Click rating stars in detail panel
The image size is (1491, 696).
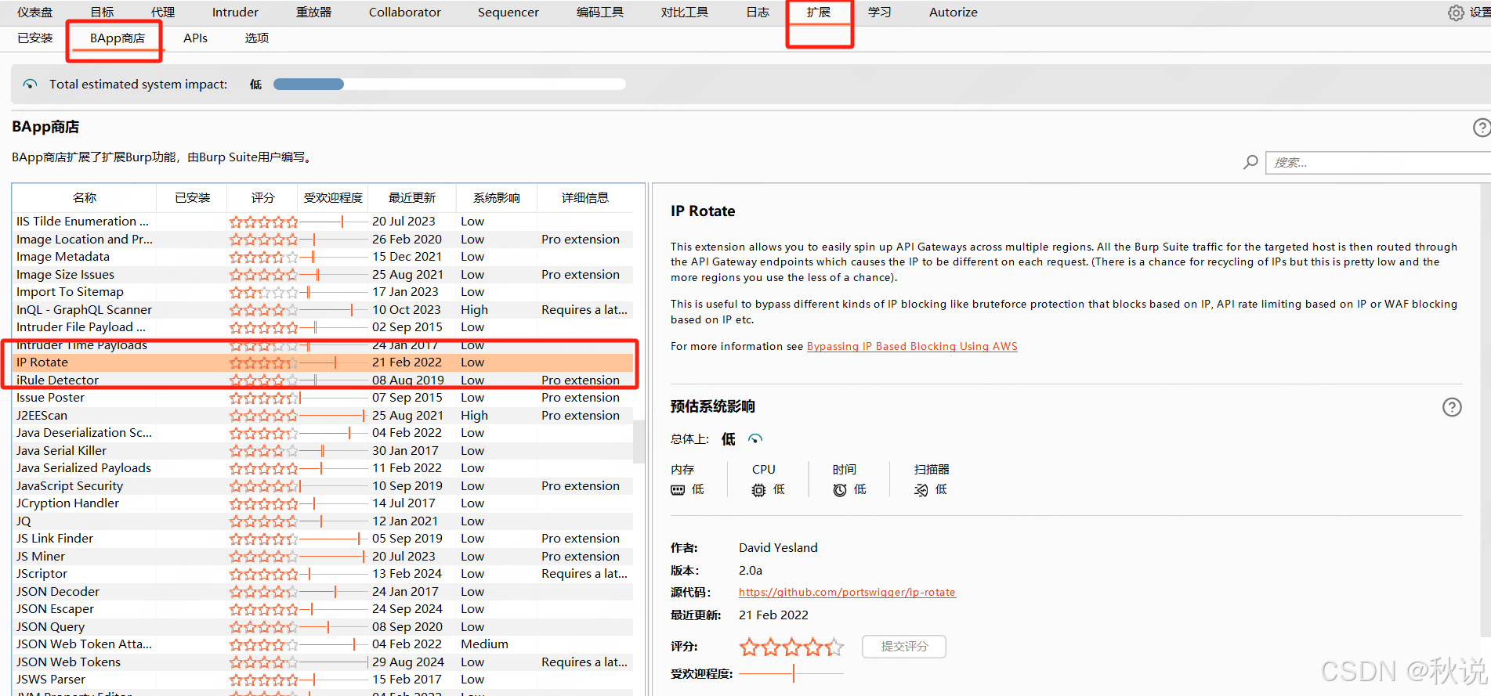[791, 647]
